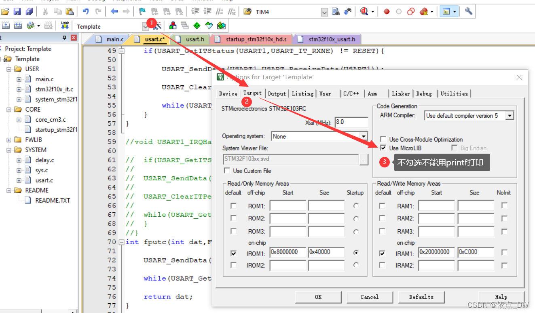Check the IROM2 default checkbox
Viewport: 535px width, 313px height.
click(233, 265)
